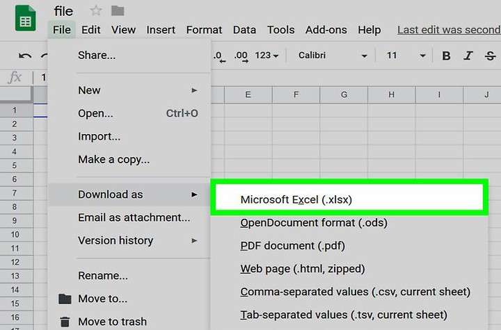Viewport: 501px width, 330px height.
Task: Select row 10 header
Action: click(16, 235)
